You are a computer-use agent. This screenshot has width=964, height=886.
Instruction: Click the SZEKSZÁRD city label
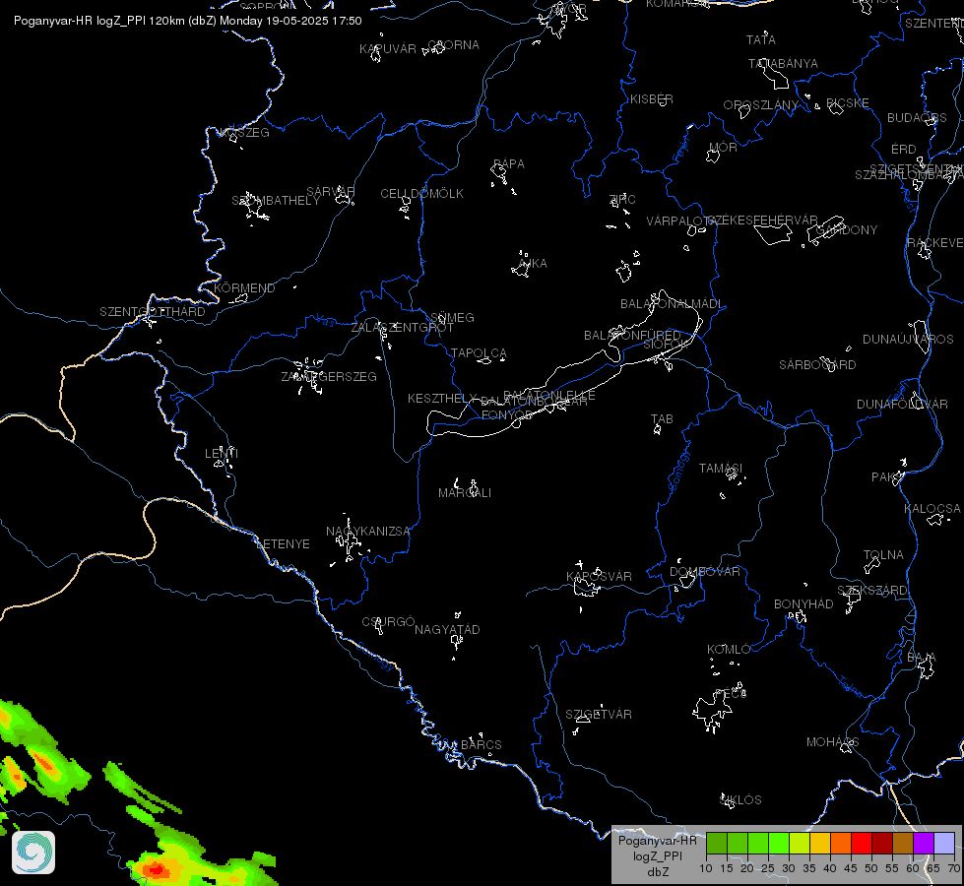click(x=872, y=591)
